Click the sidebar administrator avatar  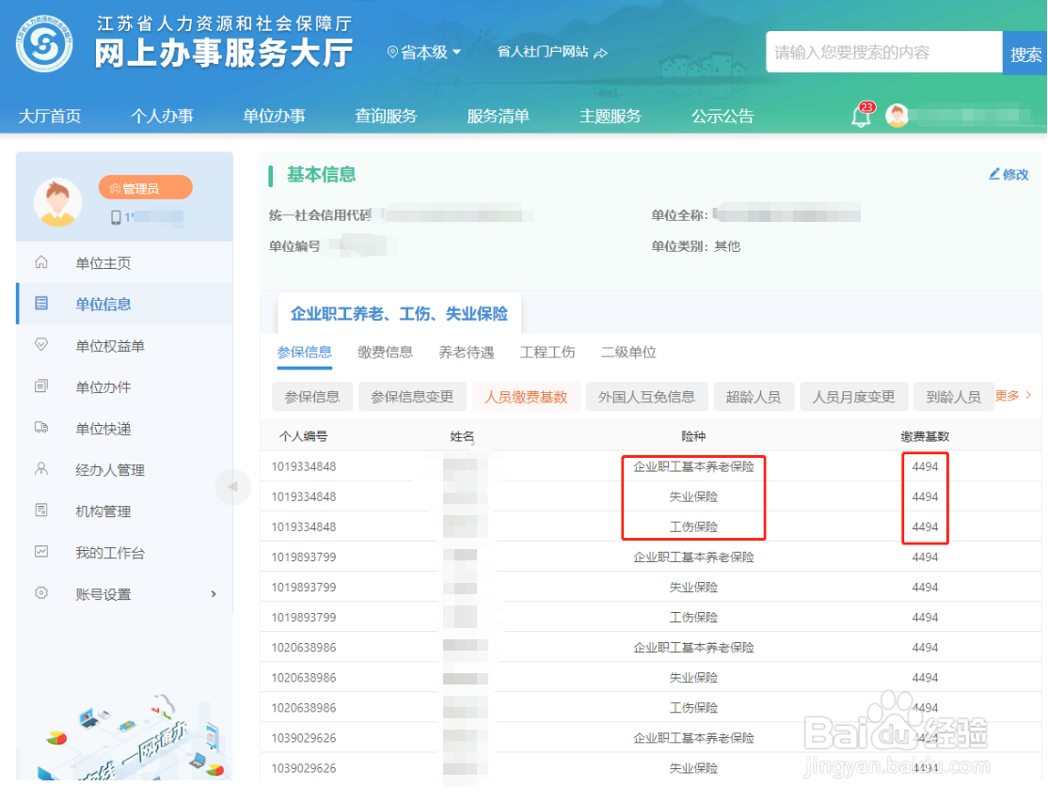[x=57, y=201]
